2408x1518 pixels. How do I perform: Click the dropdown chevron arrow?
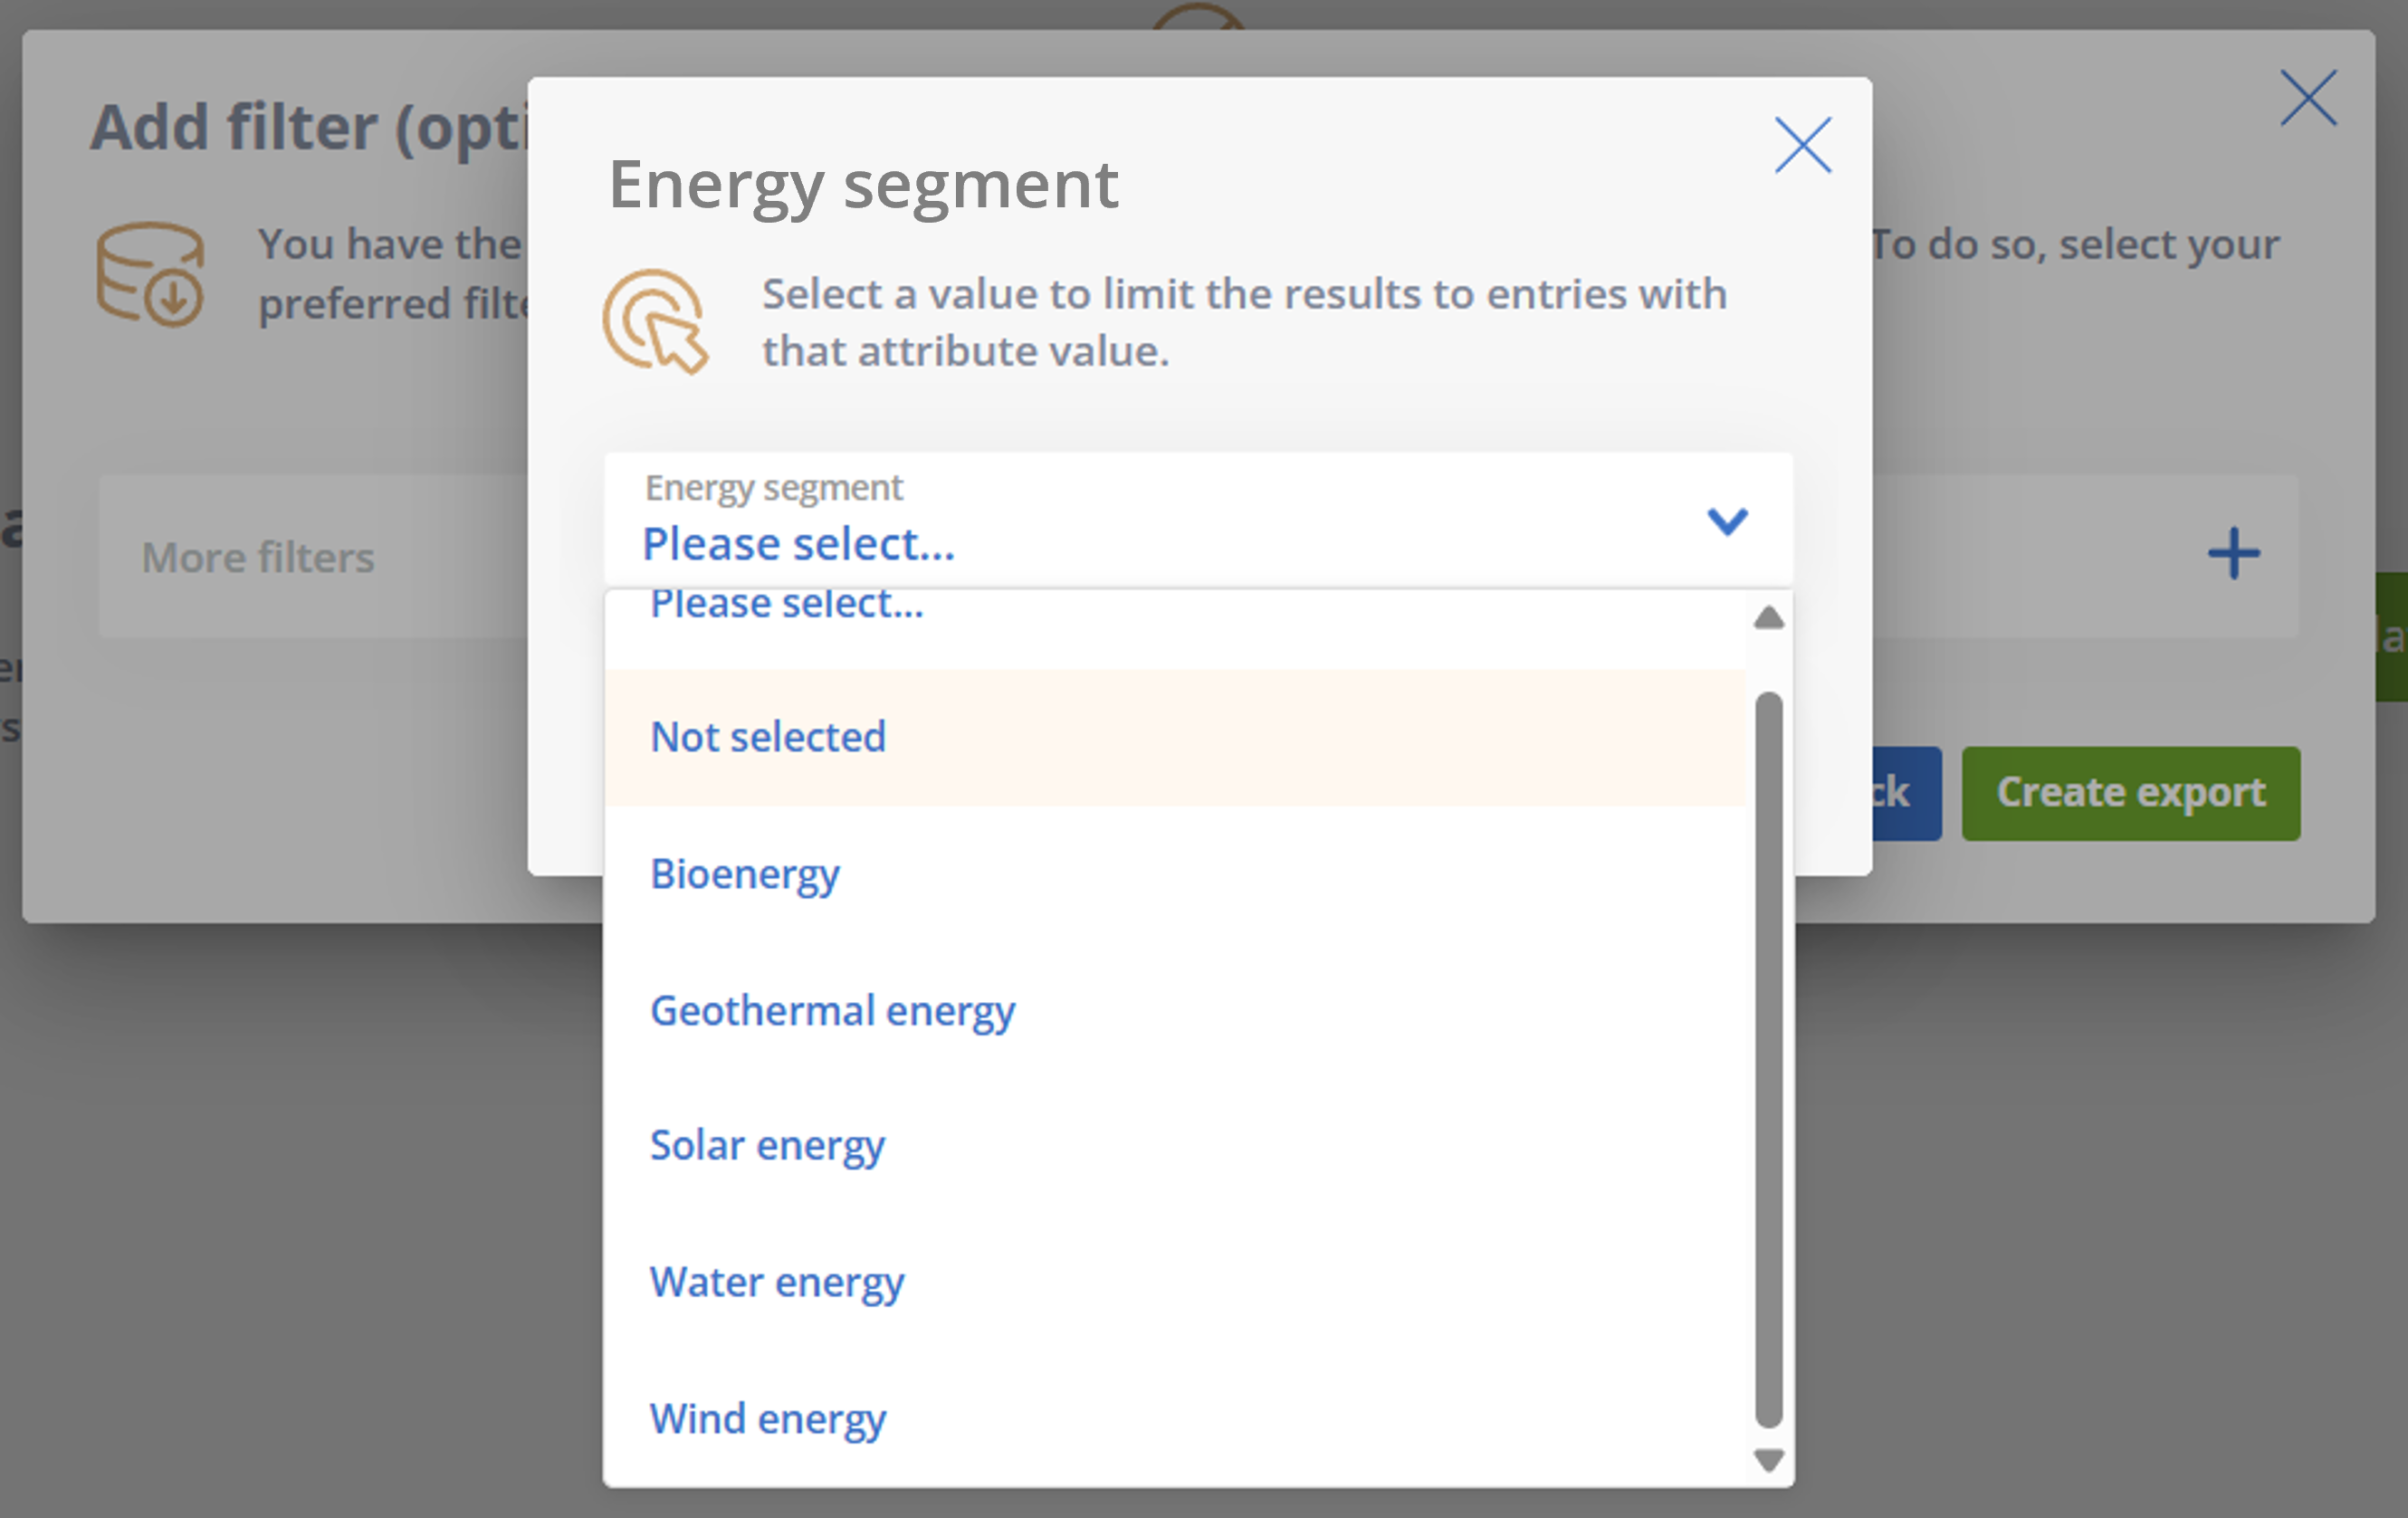pyautogui.click(x=1727, y=521)
